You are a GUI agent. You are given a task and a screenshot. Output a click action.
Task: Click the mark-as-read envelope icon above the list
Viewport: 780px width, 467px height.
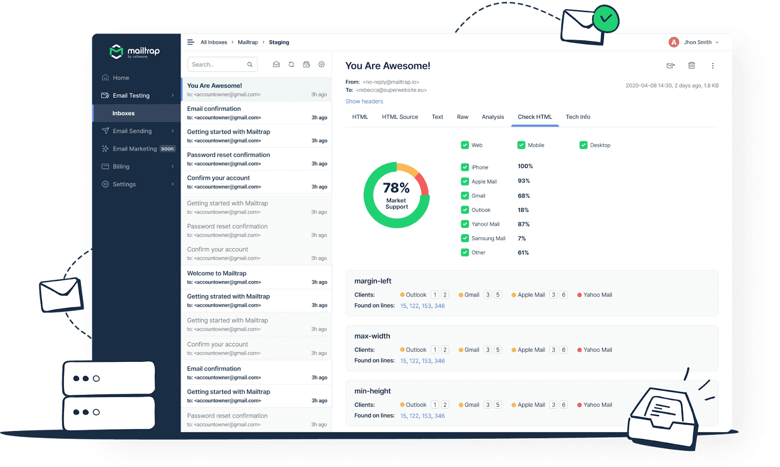pos(276,64)
